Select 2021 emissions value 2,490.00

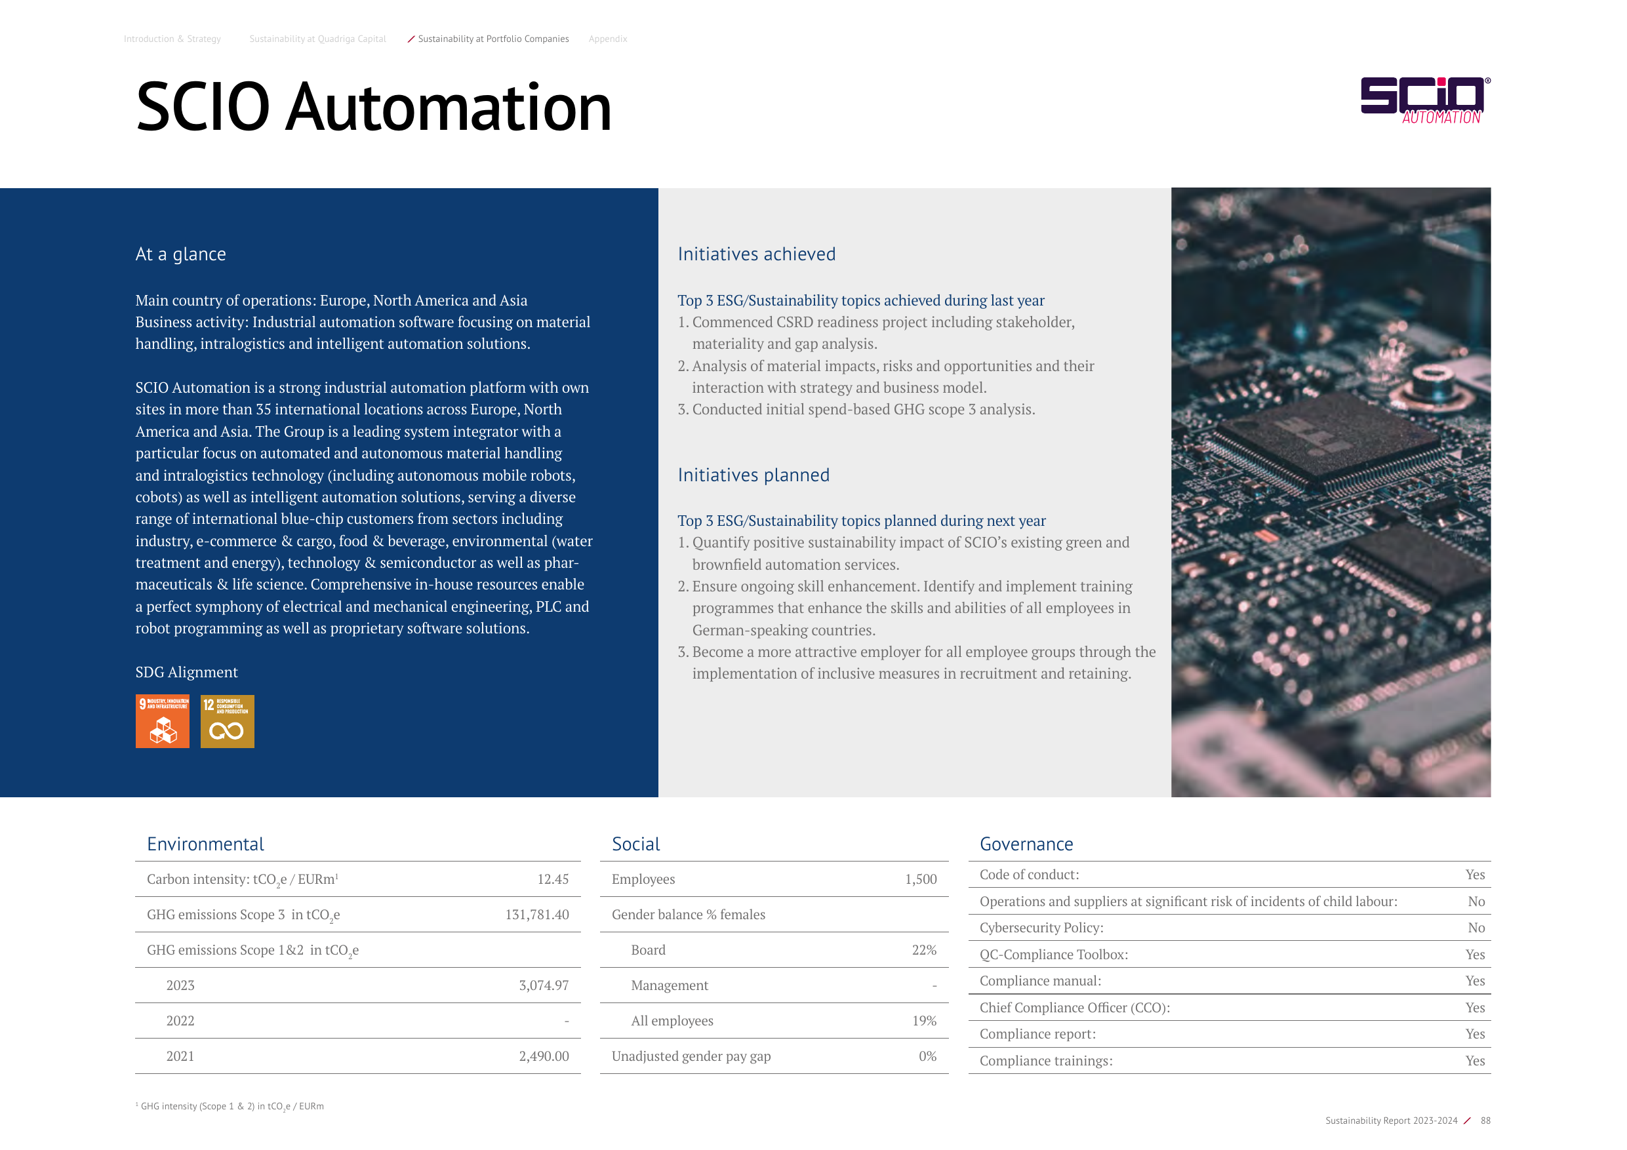click(544, 1056)
